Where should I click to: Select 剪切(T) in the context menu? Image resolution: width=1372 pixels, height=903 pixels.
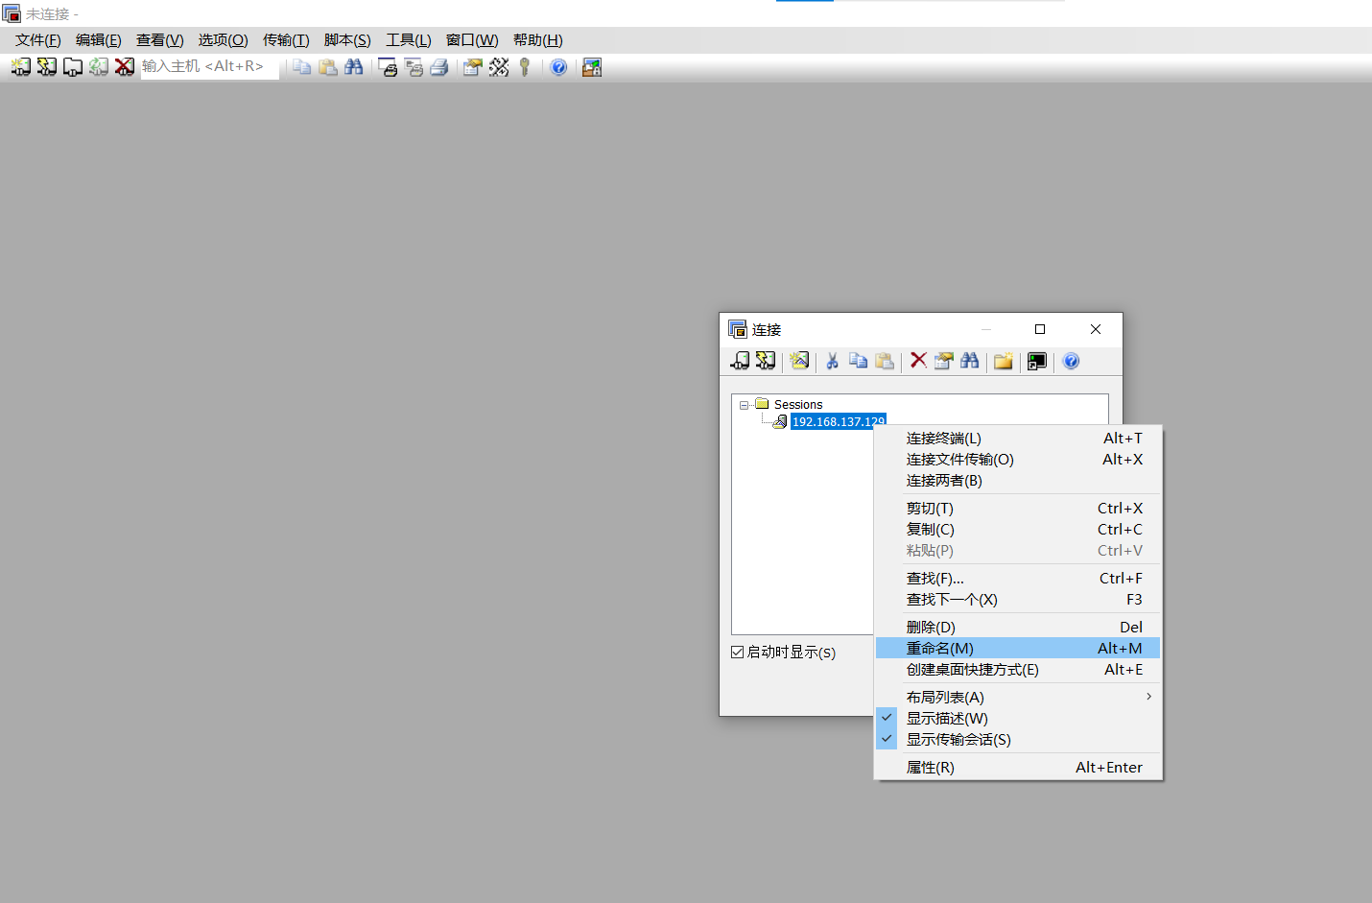pos(1018,509)
